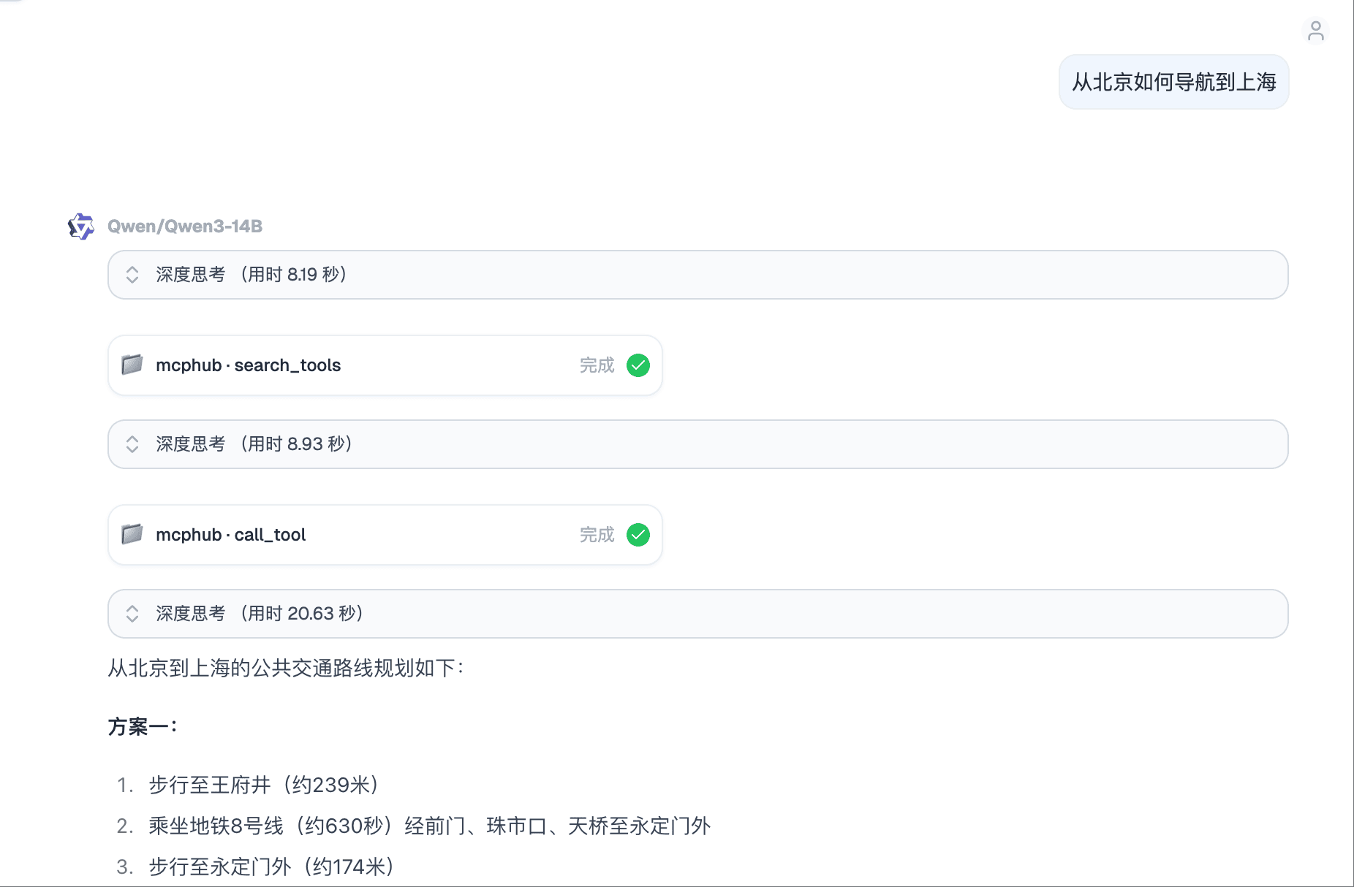Expand the 8.93 秒 deep thinking chevron

pyautogui.click(x=132, y=444)
